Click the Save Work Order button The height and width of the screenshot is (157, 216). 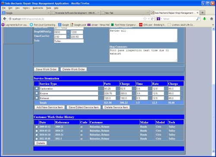pyautogui.click(x=46, y=69)
